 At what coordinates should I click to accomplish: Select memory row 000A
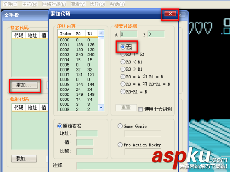[x=78, y=89]
